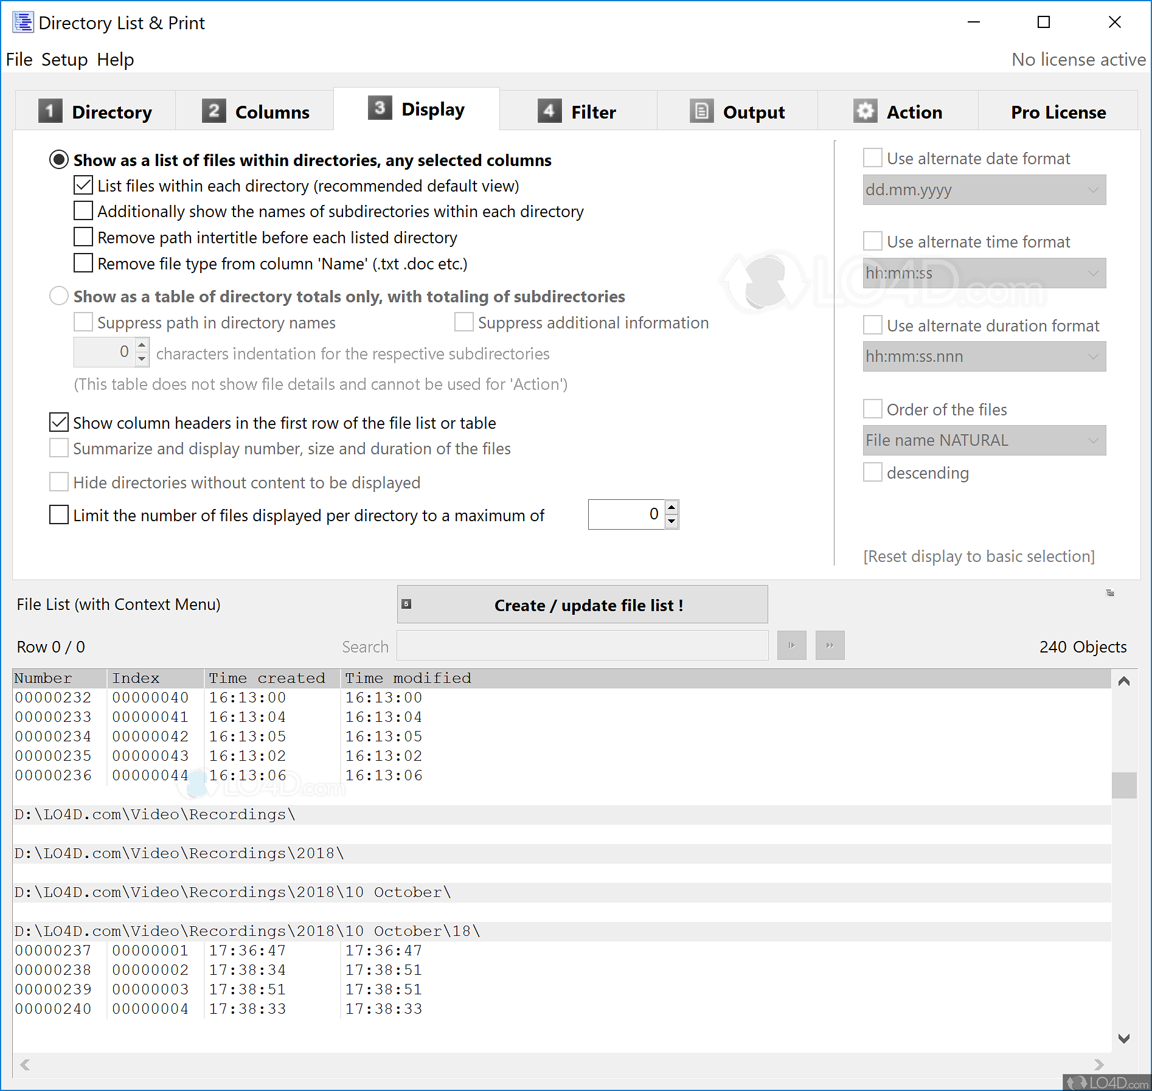The height and width of the screenshot is (1091, 1152).
Task: Click 'Create / update file list !' button
Action: pyautogui.click(x=582, y=604)
